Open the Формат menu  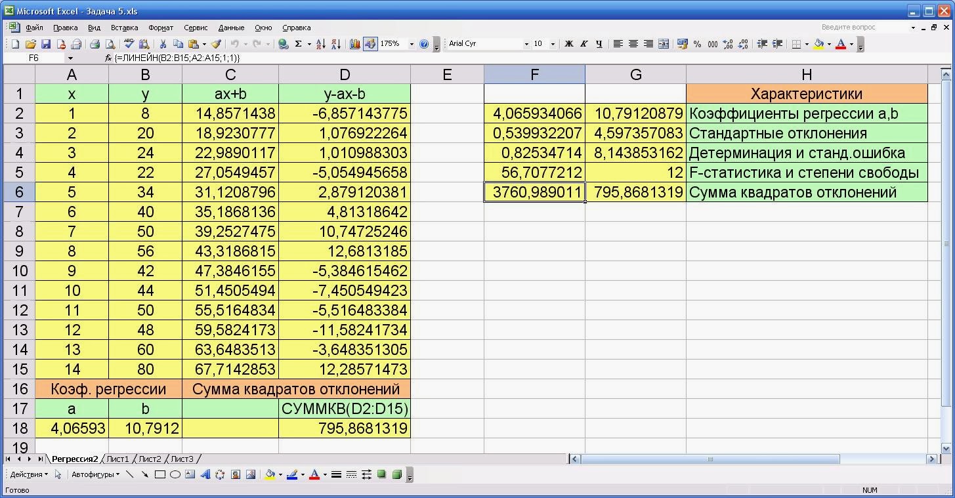click(x=161, y=28)
